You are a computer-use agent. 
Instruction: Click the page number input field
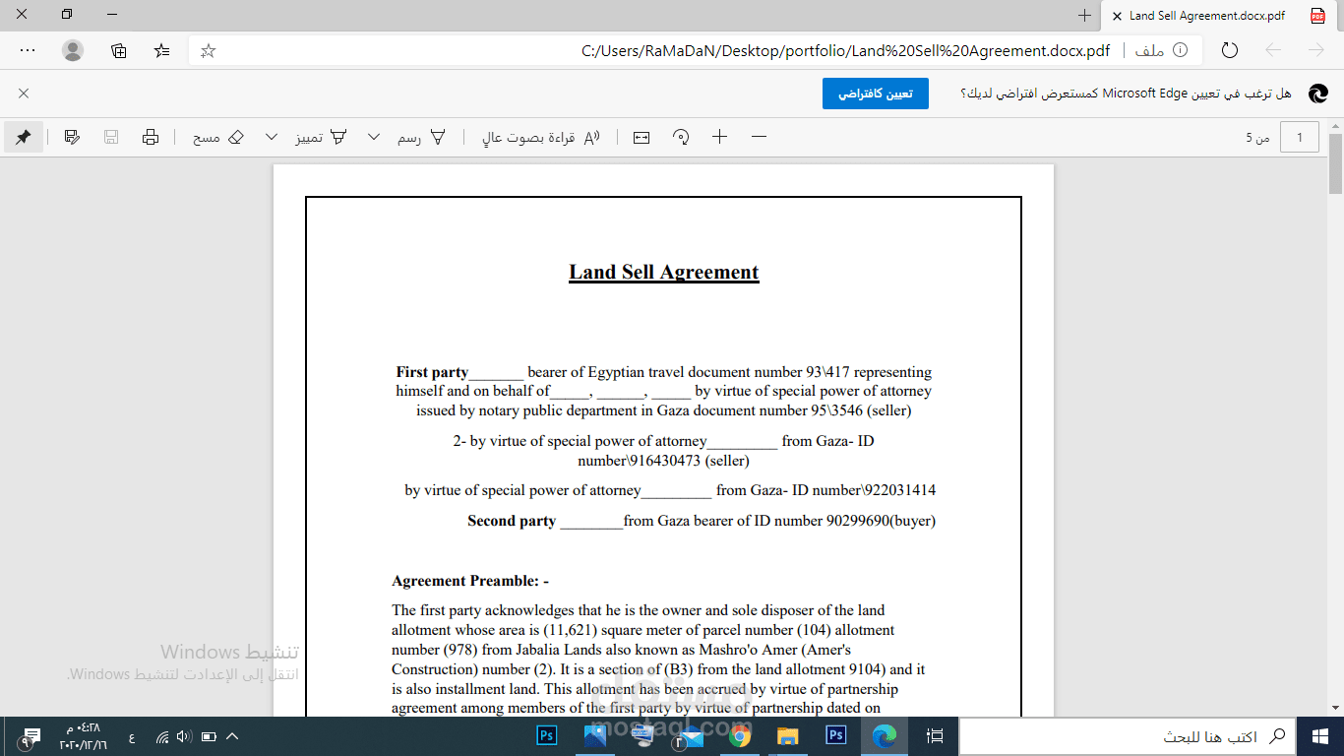1300,138
